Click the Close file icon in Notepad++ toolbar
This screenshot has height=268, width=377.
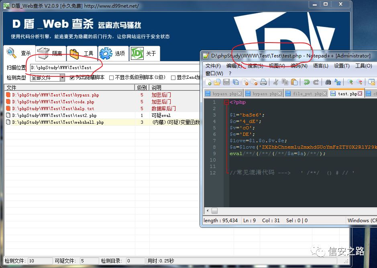(245, 82)
